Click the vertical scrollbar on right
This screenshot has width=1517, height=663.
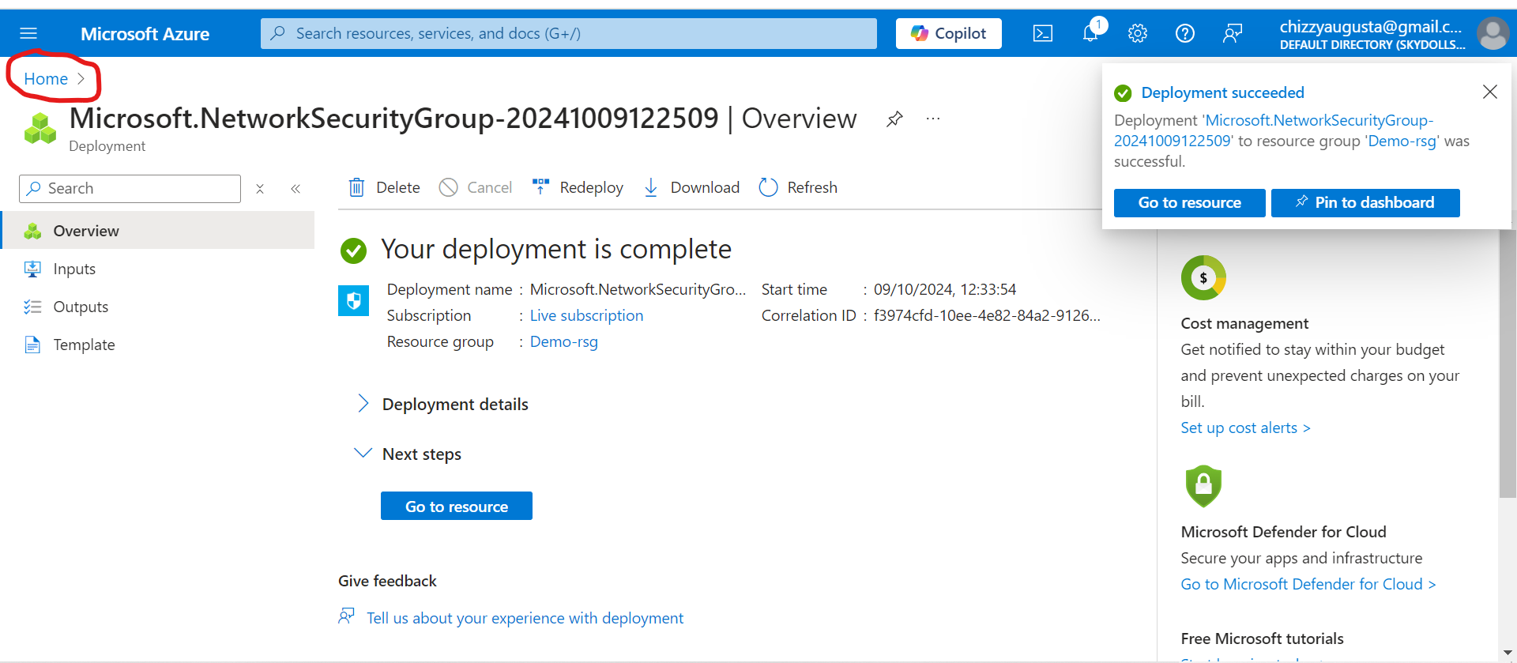pos(1507,364)
